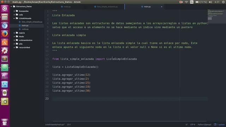Image resolution: width=226 pixels, height=127 pixels.
Task: Click the modified dot on main.py tab
Action: click(162, 7)
